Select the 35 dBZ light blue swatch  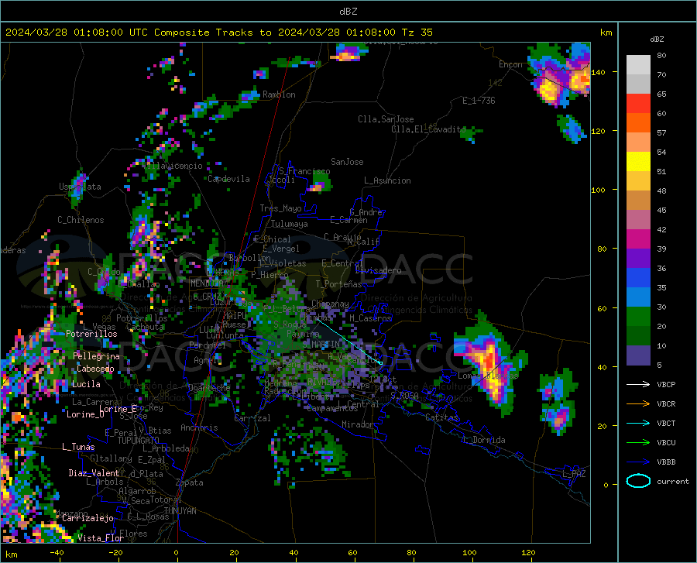click(x=638, y=297)
